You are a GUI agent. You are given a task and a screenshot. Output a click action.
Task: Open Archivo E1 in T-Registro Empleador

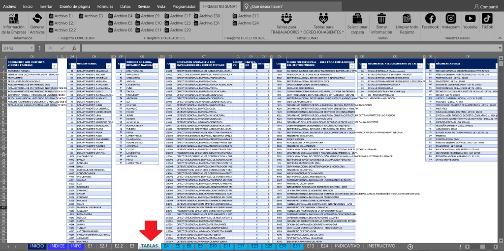click(x=61, y=16)
